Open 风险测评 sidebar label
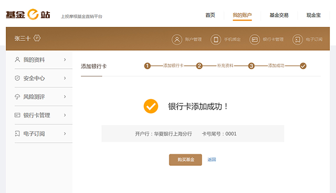Screen dimensions: 336x193 [34, 97]
